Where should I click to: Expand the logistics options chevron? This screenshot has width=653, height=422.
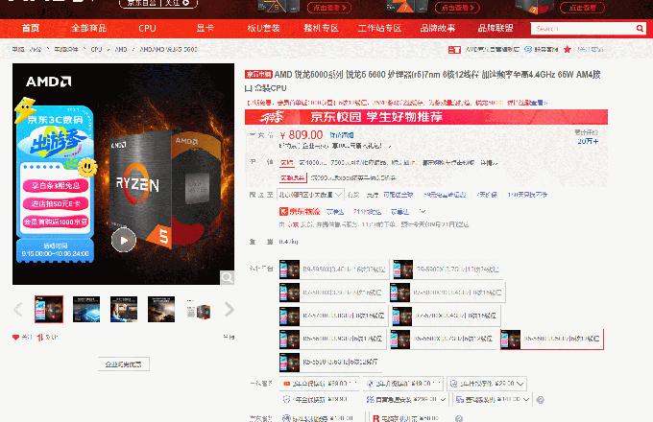[423, 212]
